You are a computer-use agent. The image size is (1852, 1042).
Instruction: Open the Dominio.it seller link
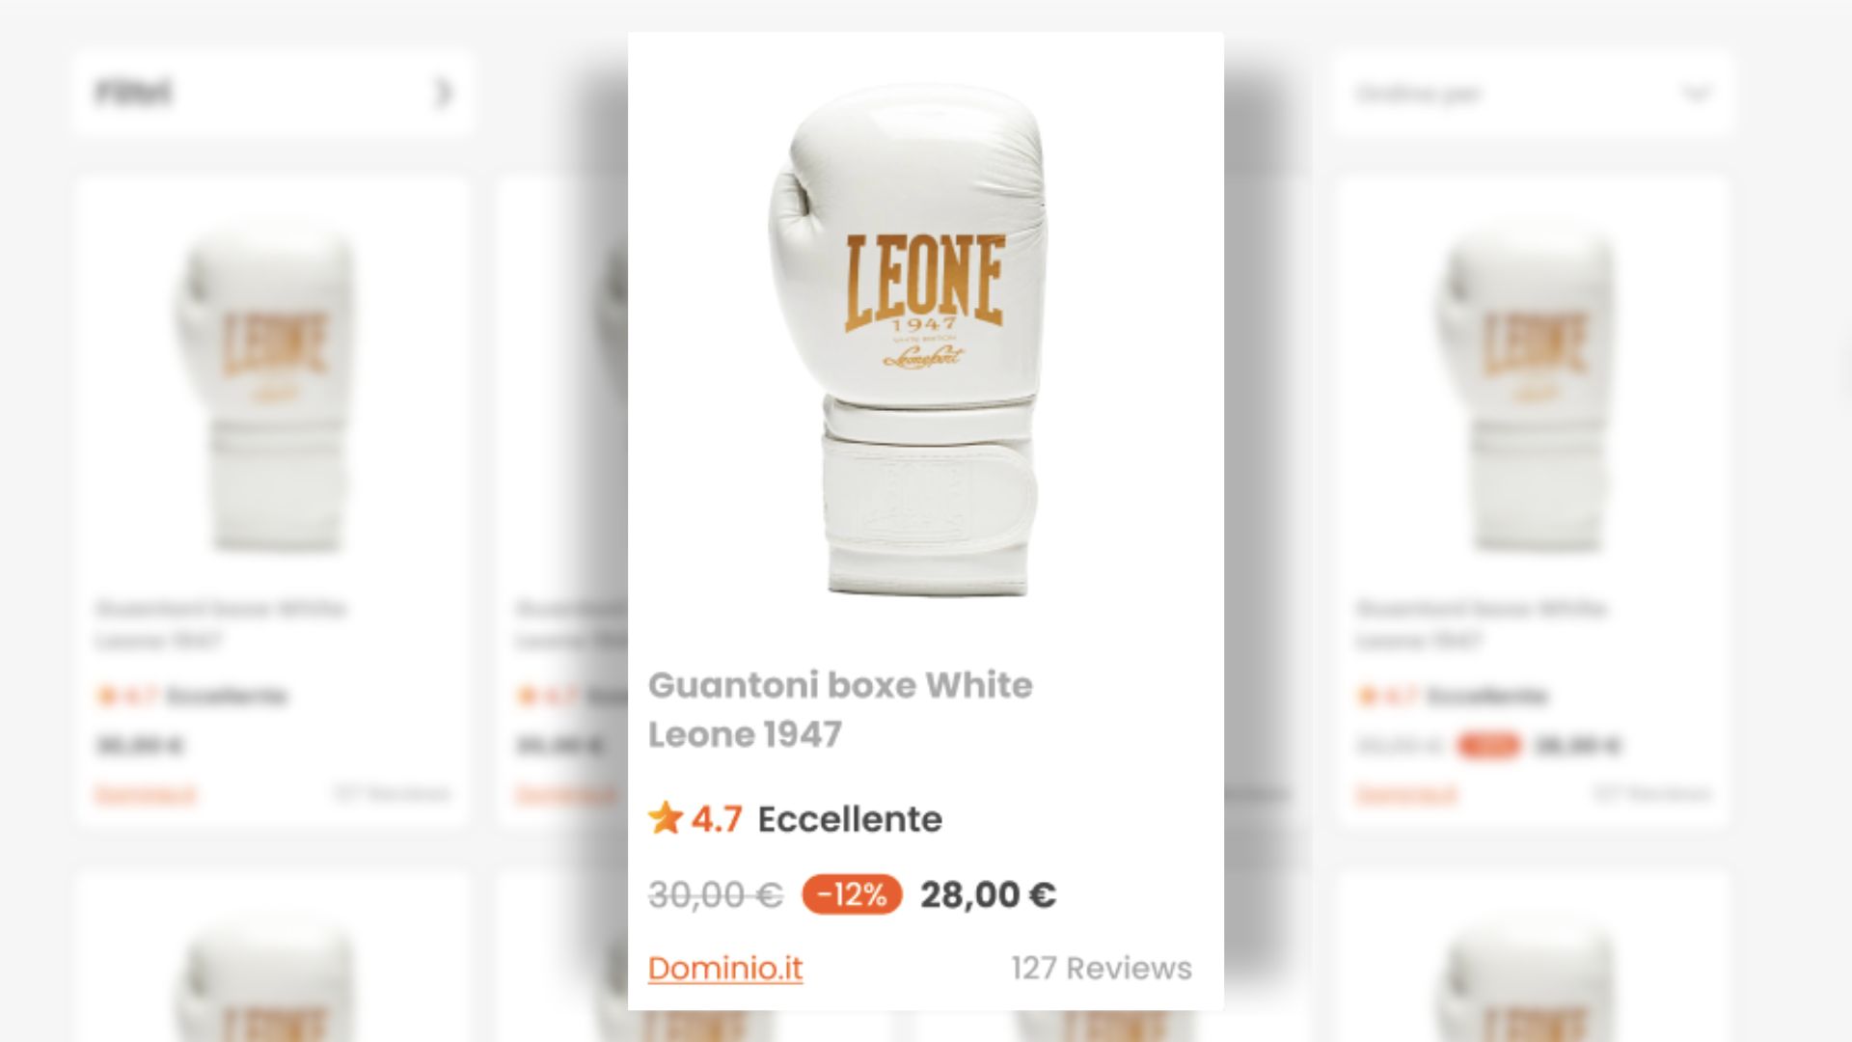pos(725,968)
